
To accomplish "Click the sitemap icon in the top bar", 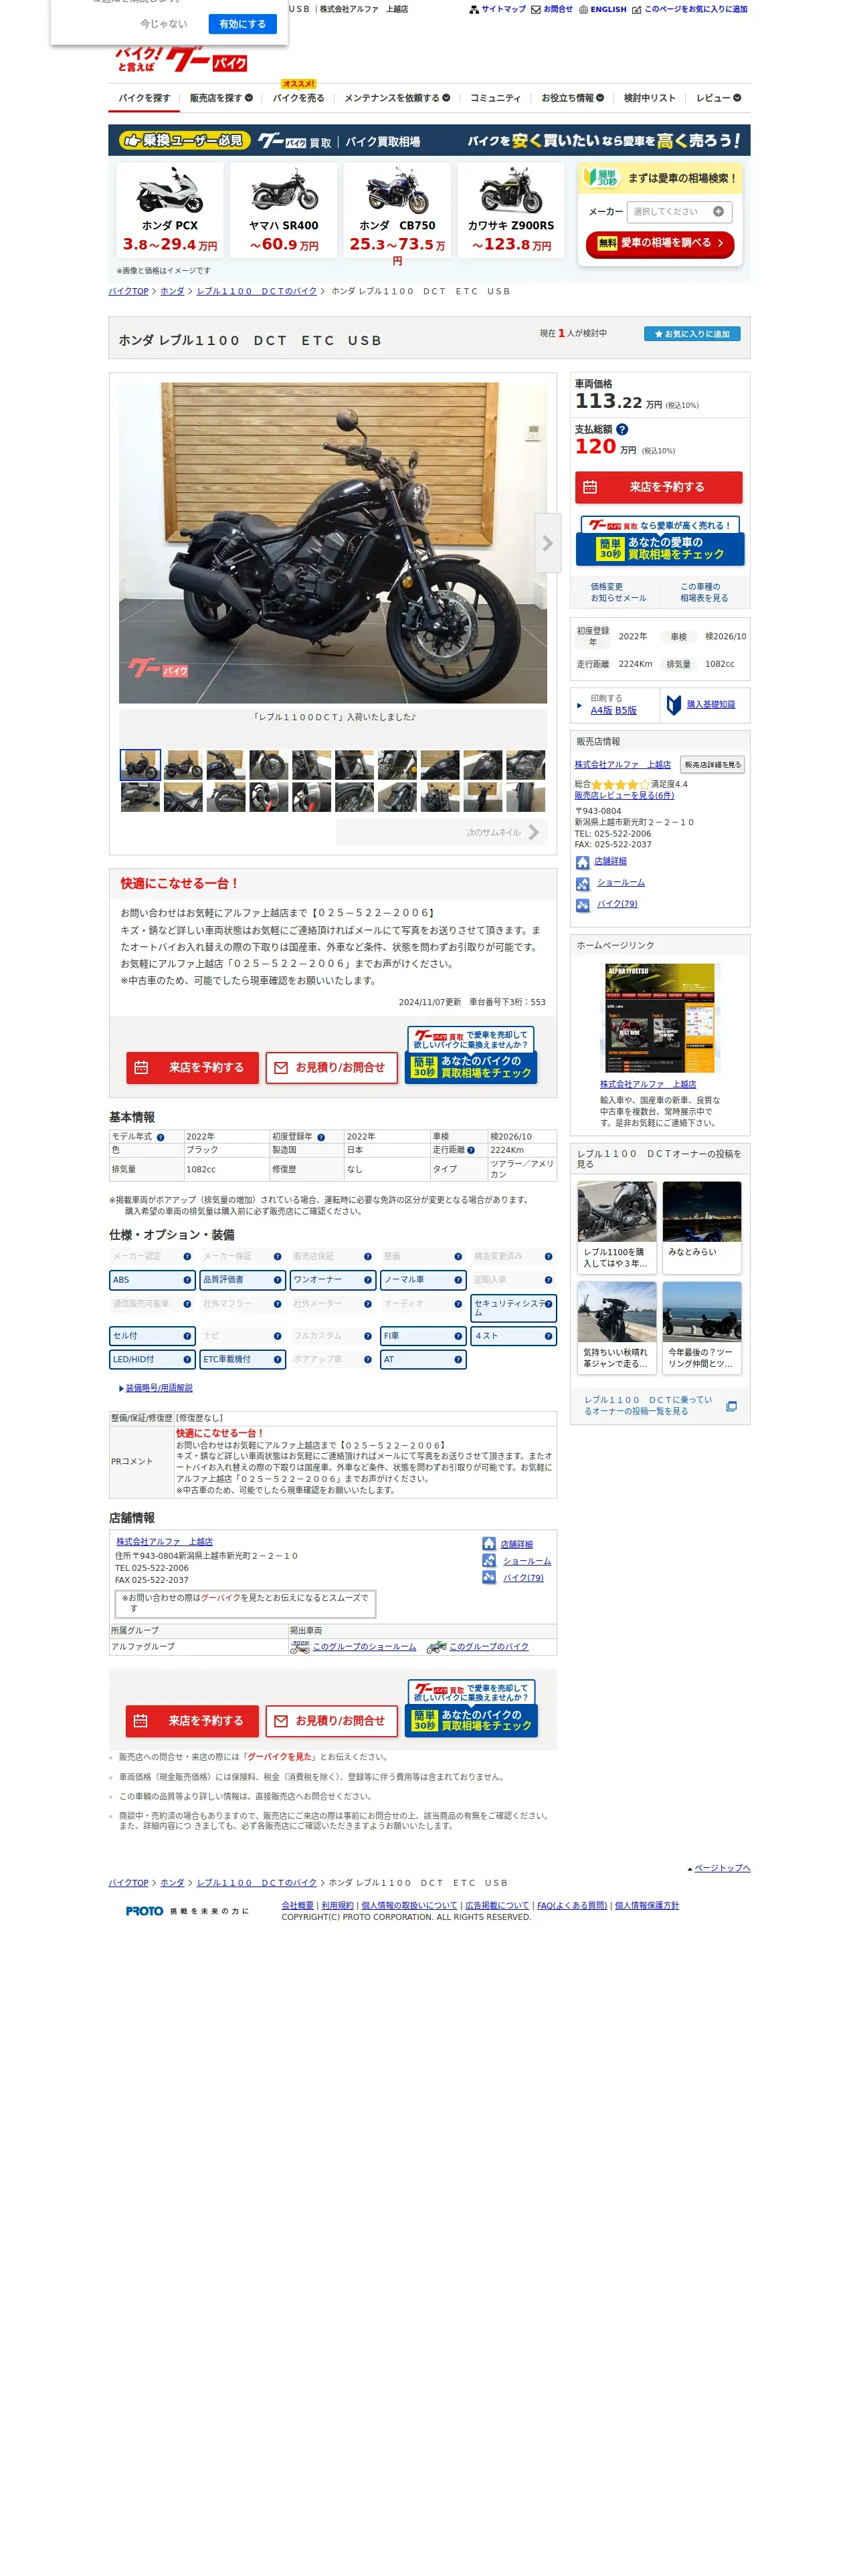I will click(x=474, y=9).
